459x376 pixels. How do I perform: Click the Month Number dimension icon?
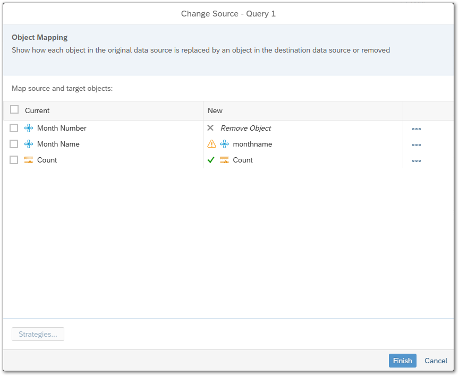click(29, 128)
